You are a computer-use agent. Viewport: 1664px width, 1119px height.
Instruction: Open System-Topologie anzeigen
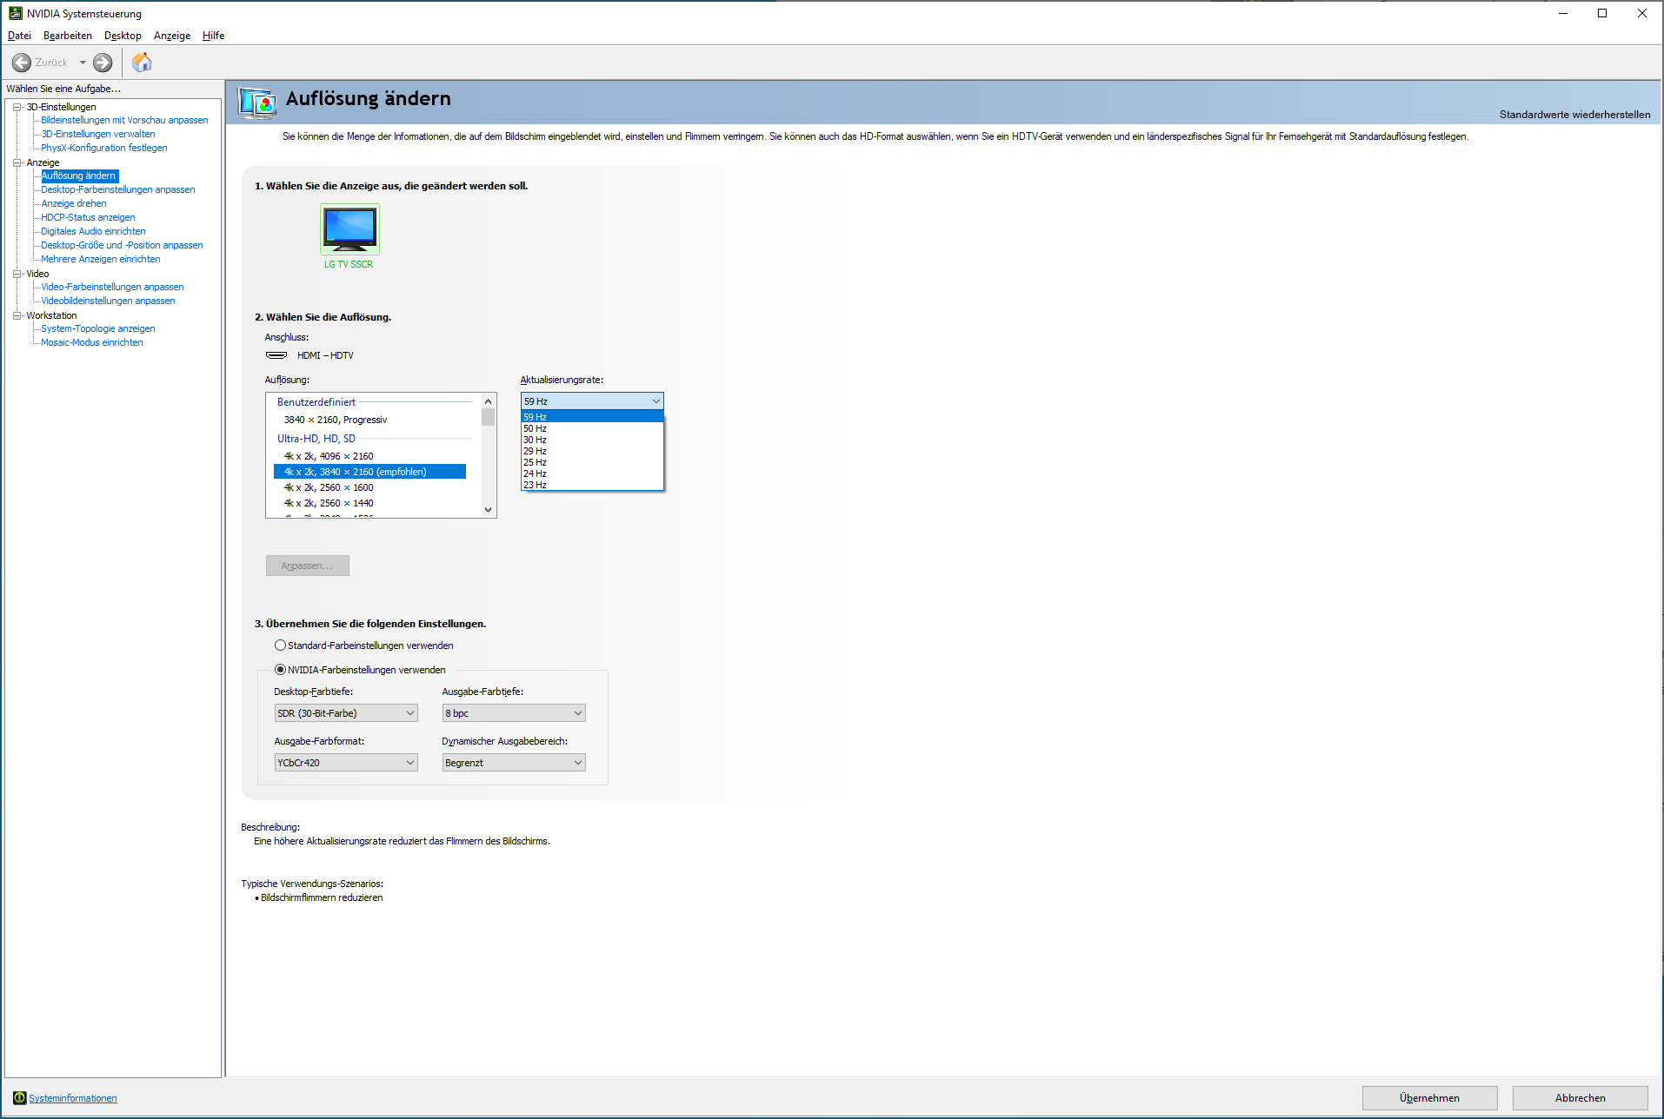98,328
